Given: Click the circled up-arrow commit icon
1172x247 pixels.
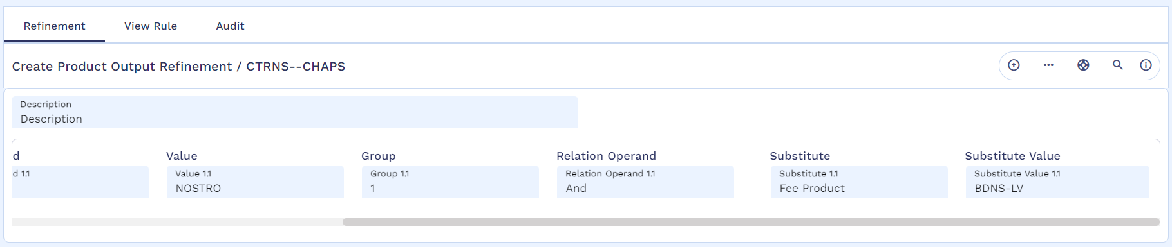Looking at the screenshot, I should (1014, 65).
